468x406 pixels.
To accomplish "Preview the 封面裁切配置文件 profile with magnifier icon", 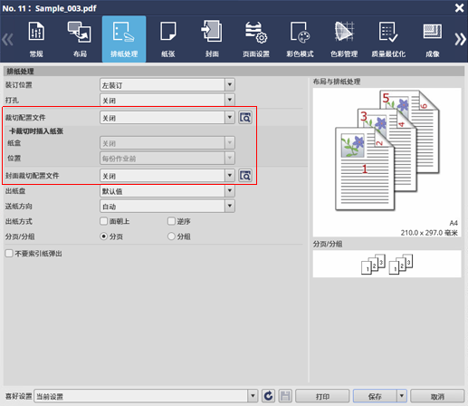I will click(x=245, y=176).
